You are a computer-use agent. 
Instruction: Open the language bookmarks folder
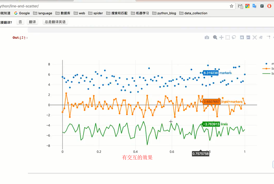click(x=43, y=13)
